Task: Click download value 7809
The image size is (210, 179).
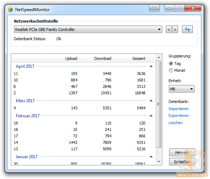Action: (107, 142)
